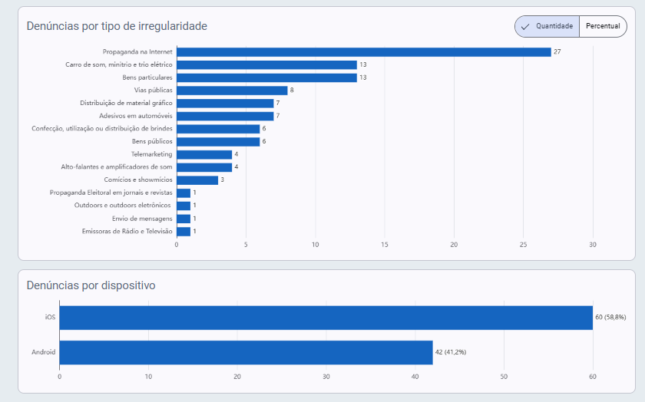This screenshot has width=645, height=402.
Task: Click 'Emissoras de Rádio e Televisão' label
Action: coord(127,232)
